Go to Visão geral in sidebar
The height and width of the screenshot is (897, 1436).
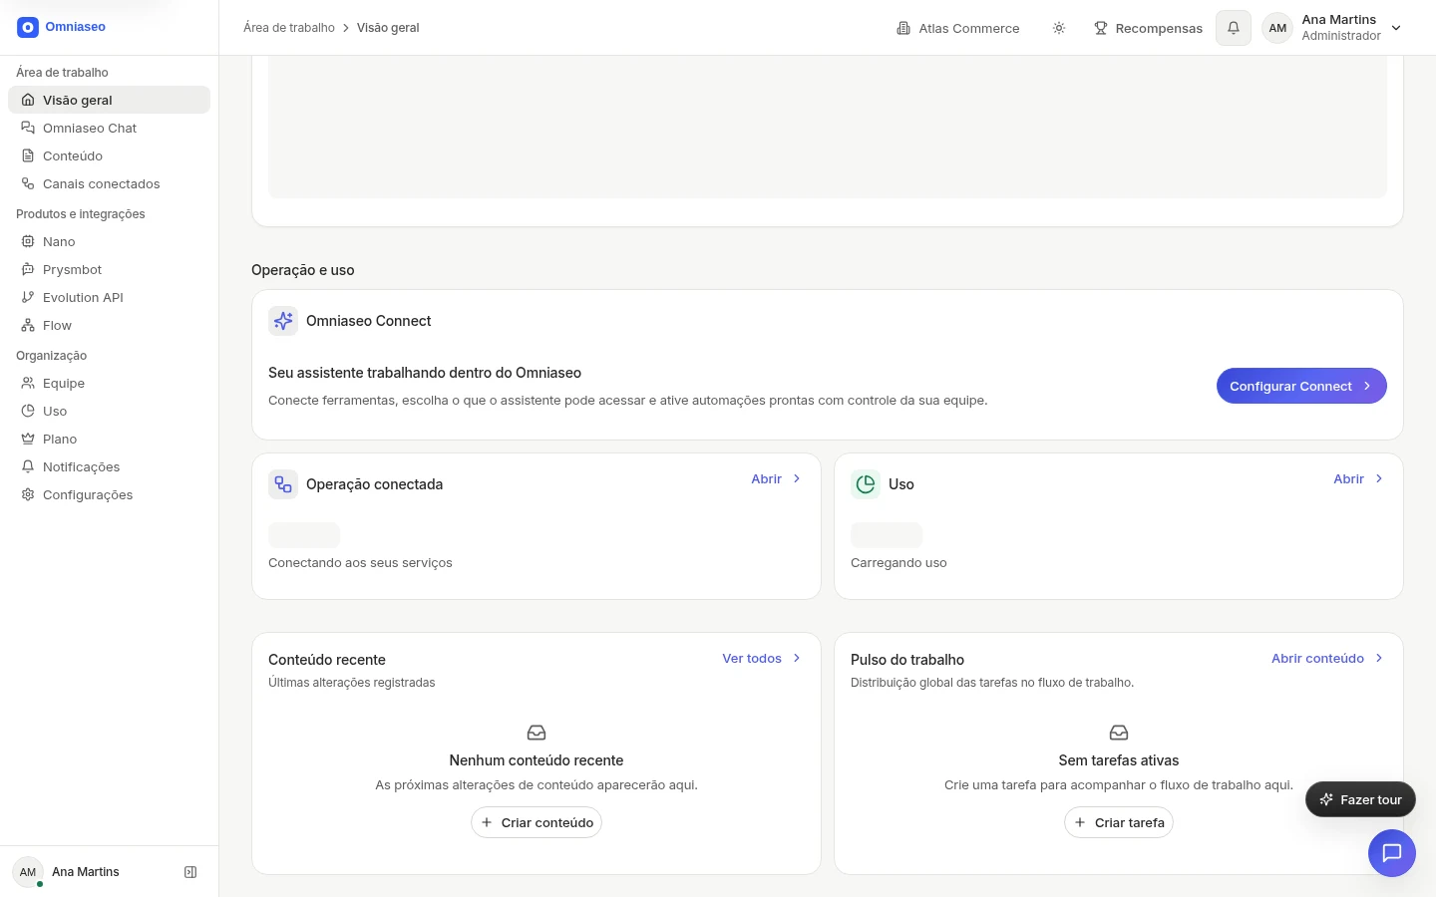pyautogui.click(x=110, y=100)
